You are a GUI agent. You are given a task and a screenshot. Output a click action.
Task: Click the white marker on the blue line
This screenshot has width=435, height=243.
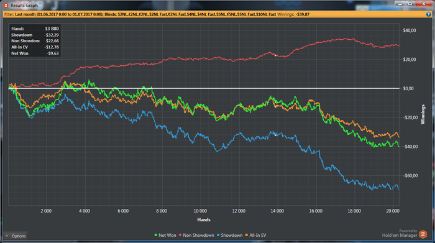(x=275, y=135)
